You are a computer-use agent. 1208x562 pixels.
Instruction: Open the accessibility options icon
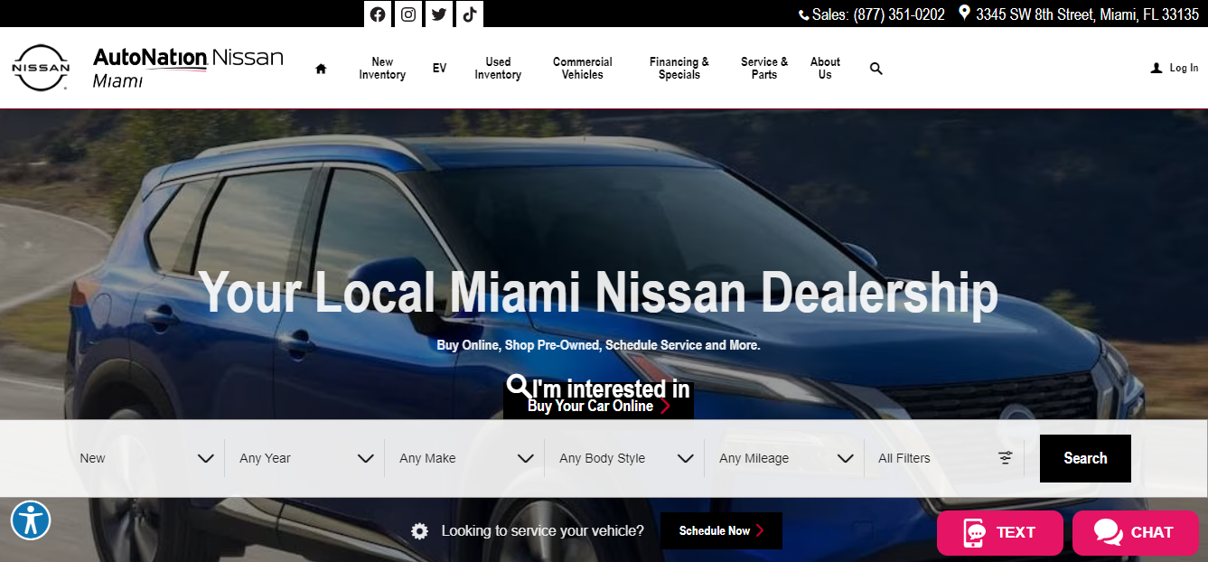pos(31,520)
